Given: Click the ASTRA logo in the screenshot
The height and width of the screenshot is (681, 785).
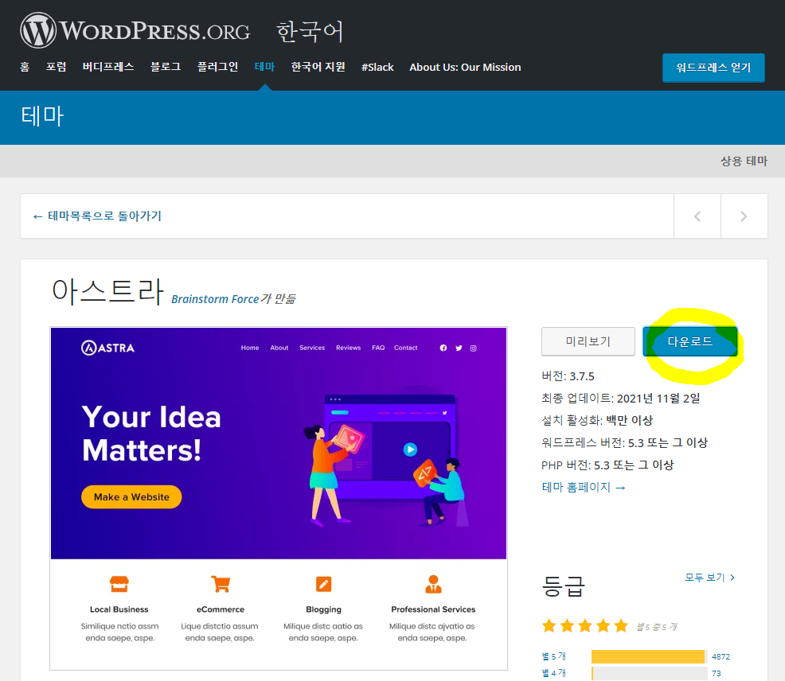Looking at the screenshot, I should point(107,348).
